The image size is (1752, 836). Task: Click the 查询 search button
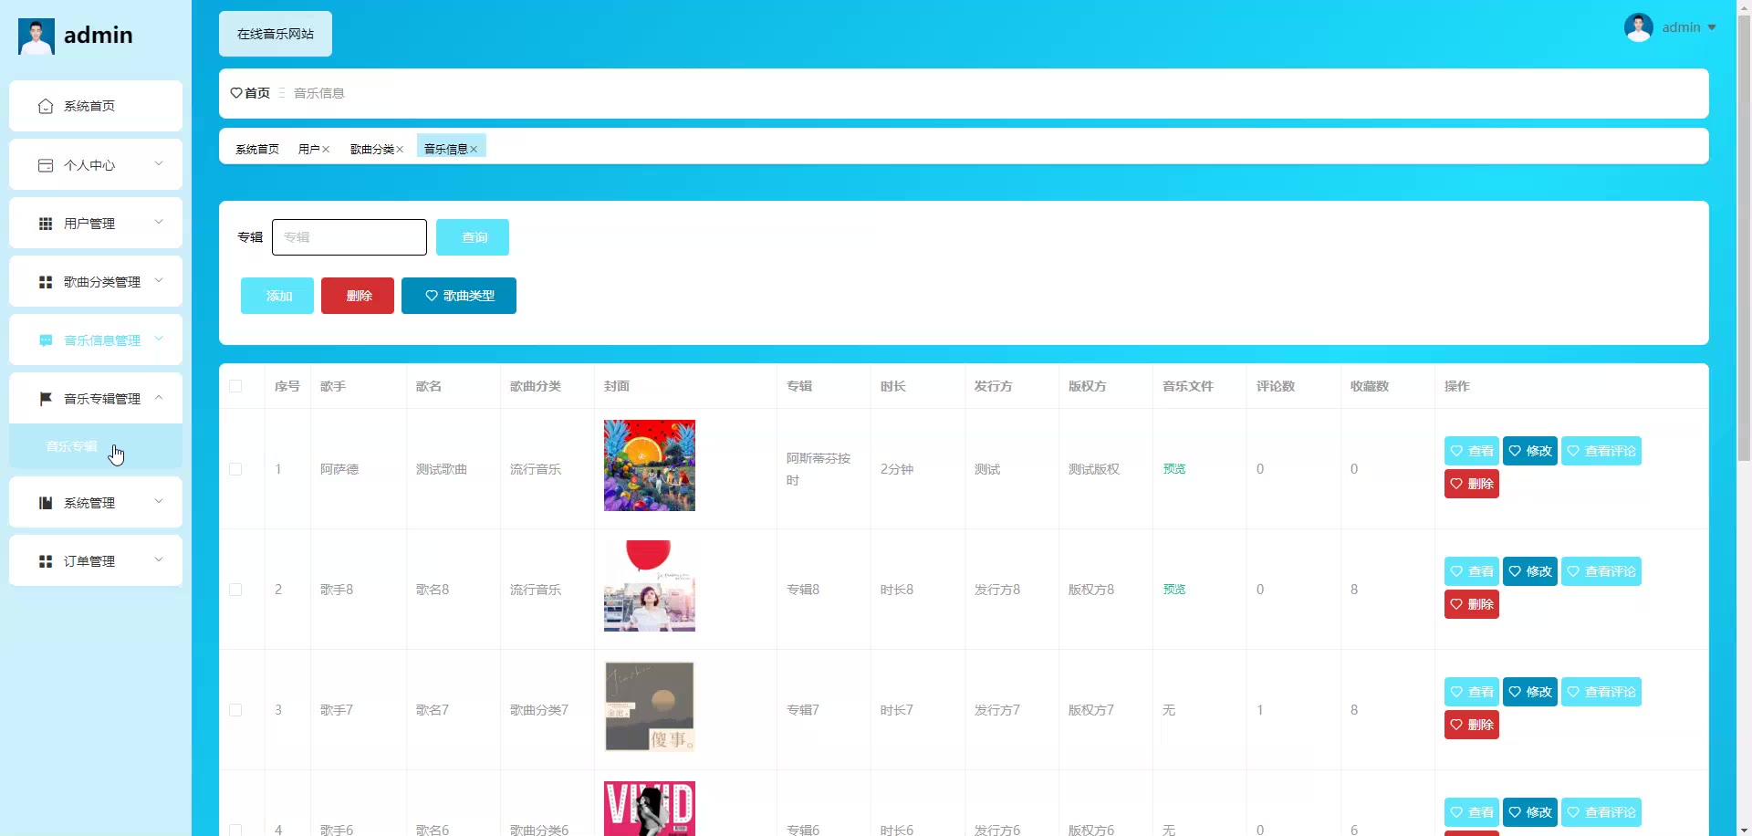pos(473,237)
